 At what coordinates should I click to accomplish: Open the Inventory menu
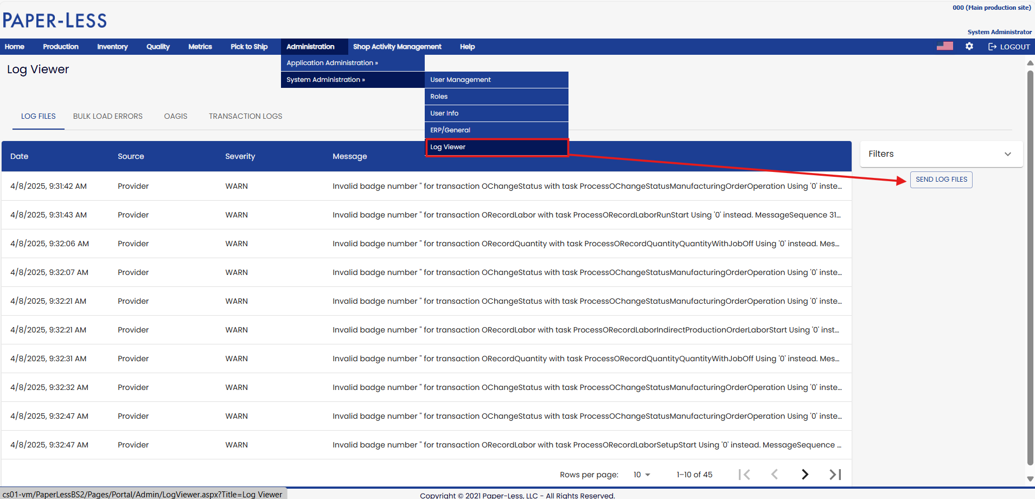[112, 47]
